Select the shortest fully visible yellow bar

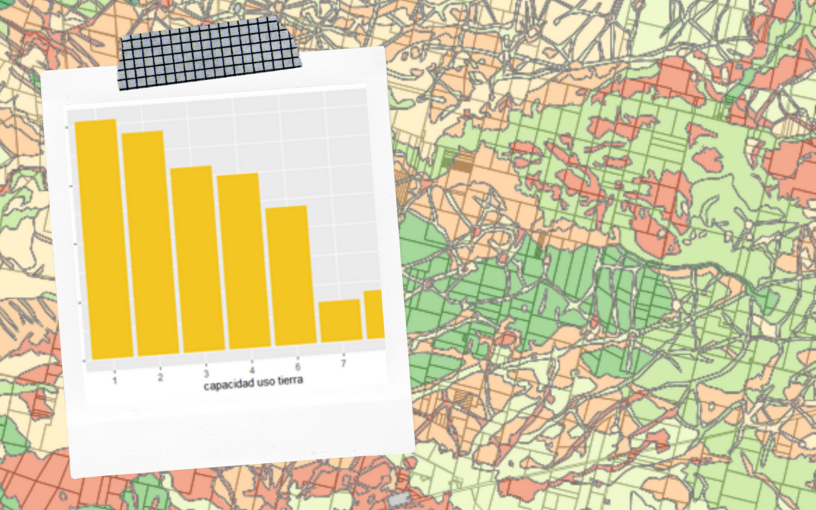[x=340, y=320]
